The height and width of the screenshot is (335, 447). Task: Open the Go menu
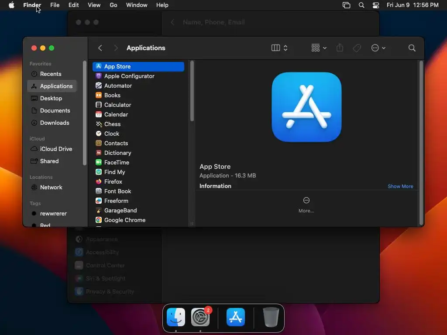coord(113,5)
